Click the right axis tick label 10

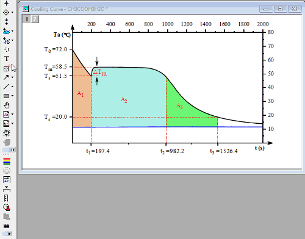[271, 129]
